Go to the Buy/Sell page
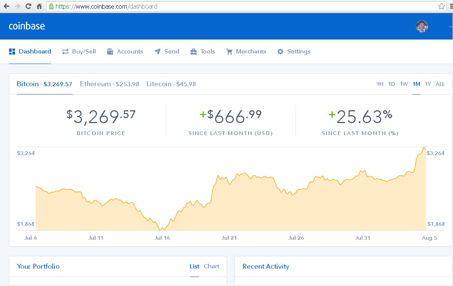Image resolution: width=453 pixels, height=286 pixels. [79, 52]
